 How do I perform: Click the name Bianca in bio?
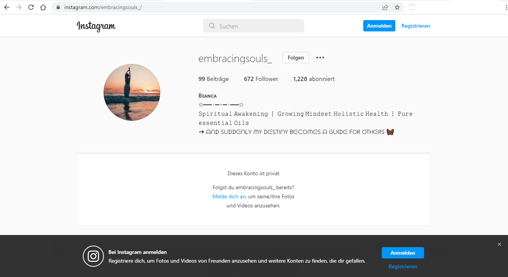208,96
